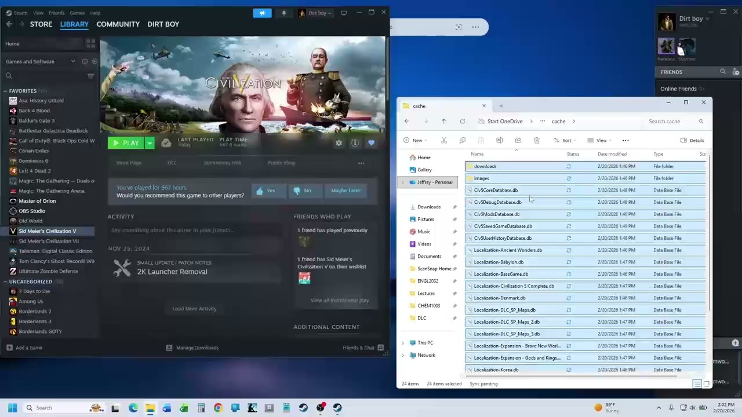Expand Games and Software dropdown

72,61
